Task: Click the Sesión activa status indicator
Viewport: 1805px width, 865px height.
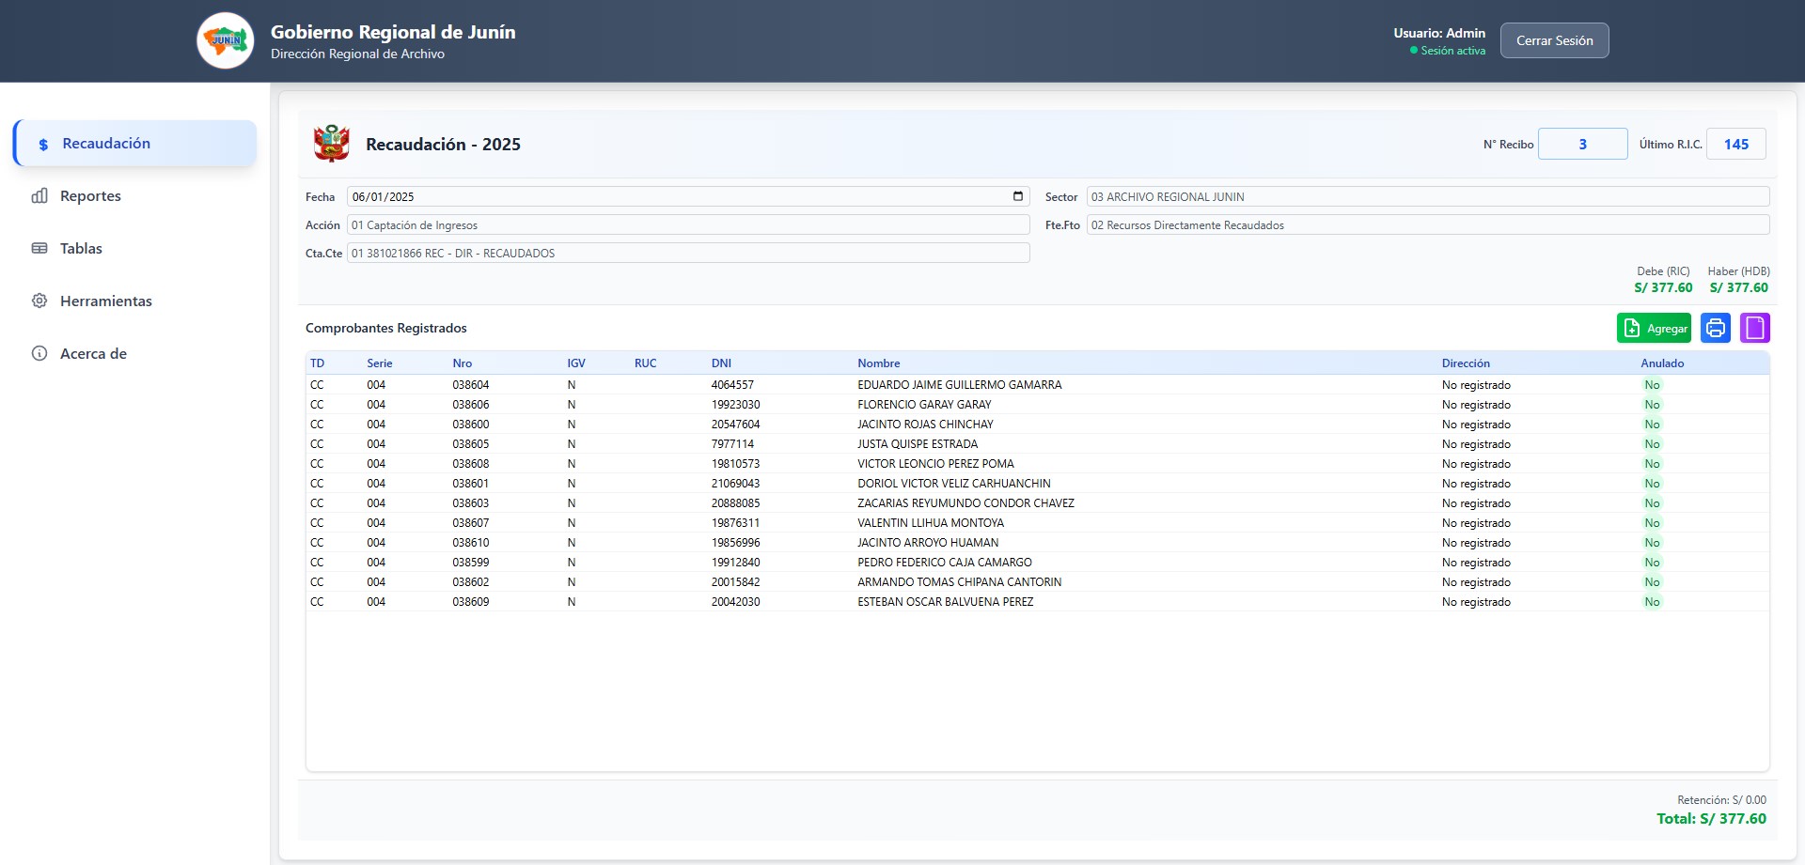Action: (x=1448, y=51)
